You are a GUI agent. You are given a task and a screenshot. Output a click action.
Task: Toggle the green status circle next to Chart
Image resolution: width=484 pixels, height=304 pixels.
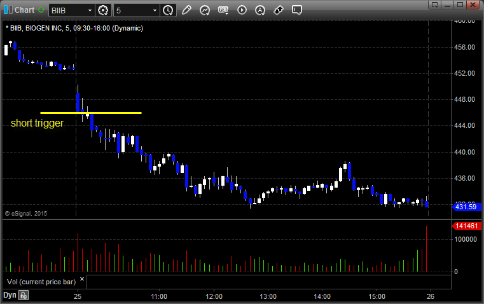click(41, 10)
